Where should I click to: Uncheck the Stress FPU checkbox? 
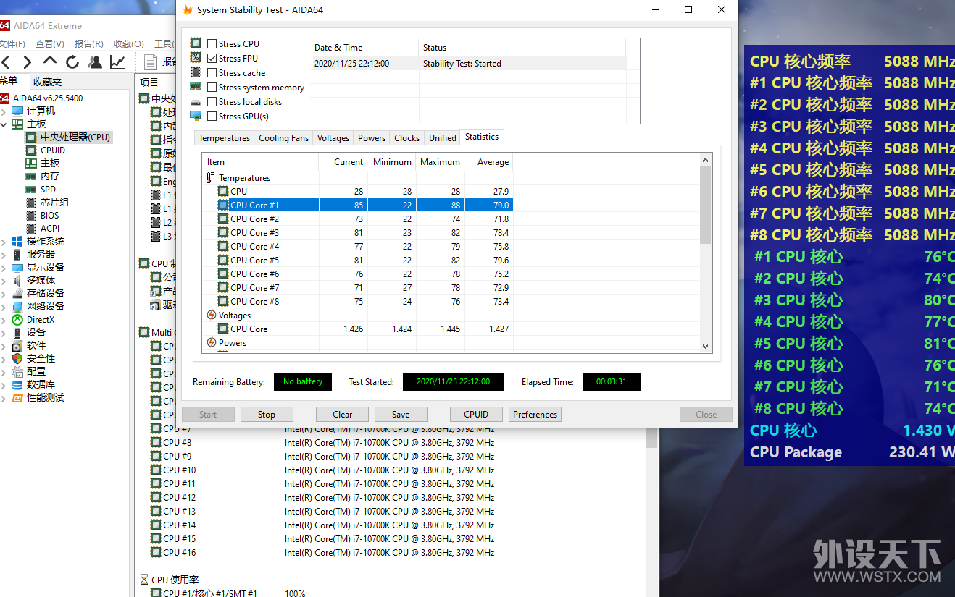coord(212,58)
